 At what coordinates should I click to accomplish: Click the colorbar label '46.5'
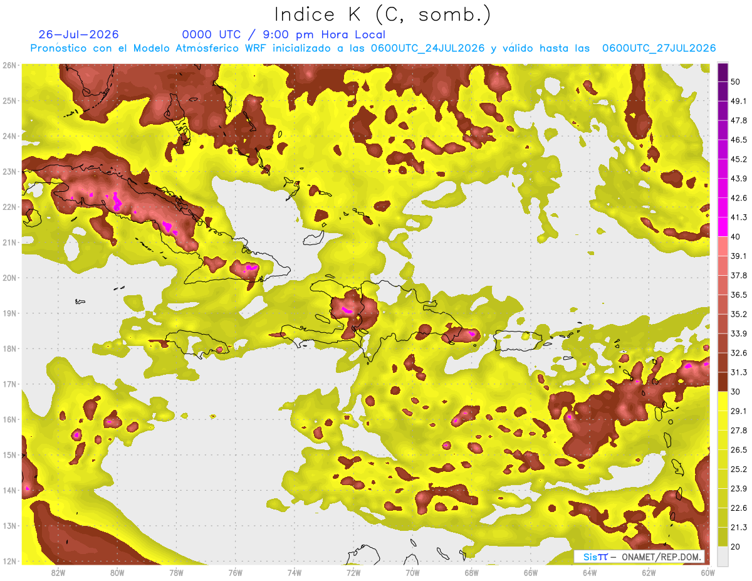pos(738,140)
